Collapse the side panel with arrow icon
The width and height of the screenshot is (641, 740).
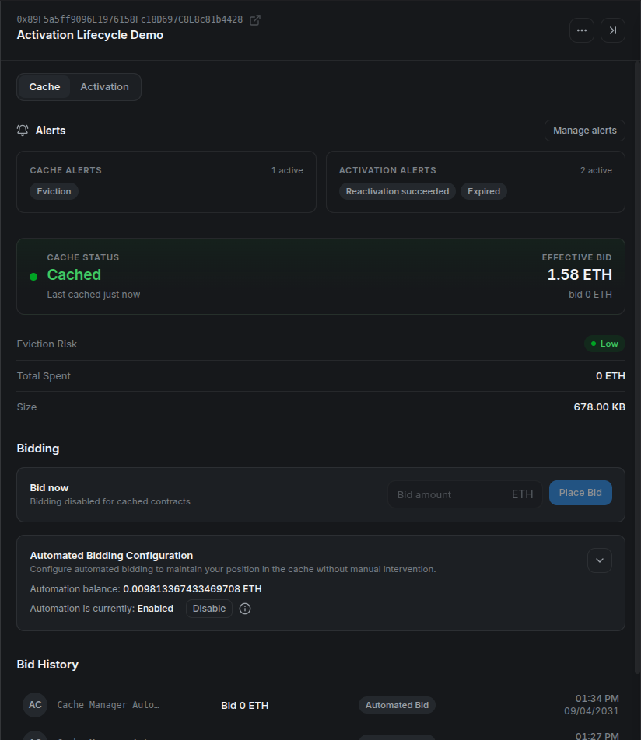click(613, 30)
